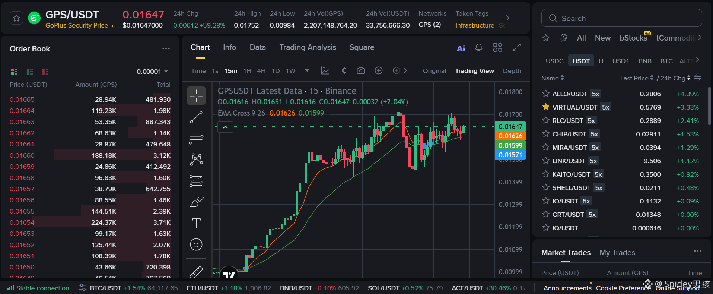Select the brush drawing tool
The image size is (713, 294).
[x=196, y=202]
